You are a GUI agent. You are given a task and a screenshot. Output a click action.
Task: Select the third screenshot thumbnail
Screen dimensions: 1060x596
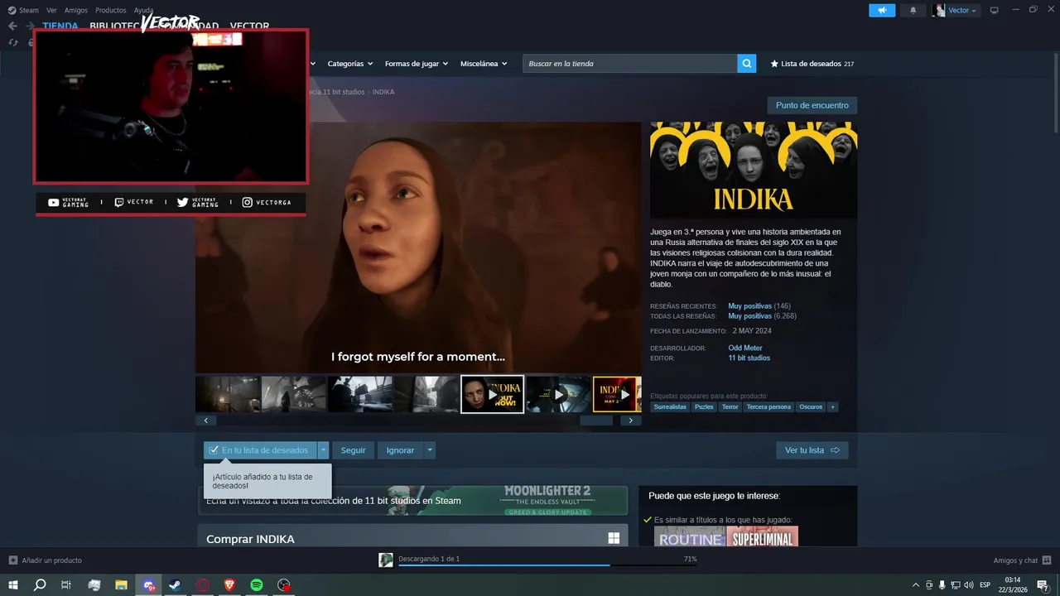click(360, 394)
